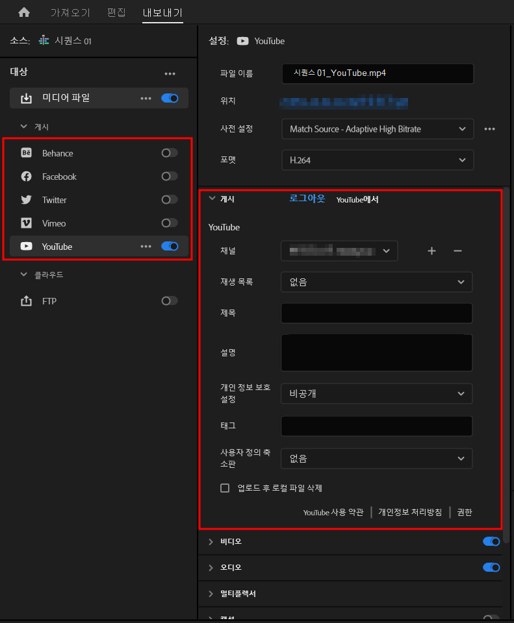Click the FTP upload icon
Image resolution: width=514 pixels, height=623 pixels.
[x=26, y=300]
